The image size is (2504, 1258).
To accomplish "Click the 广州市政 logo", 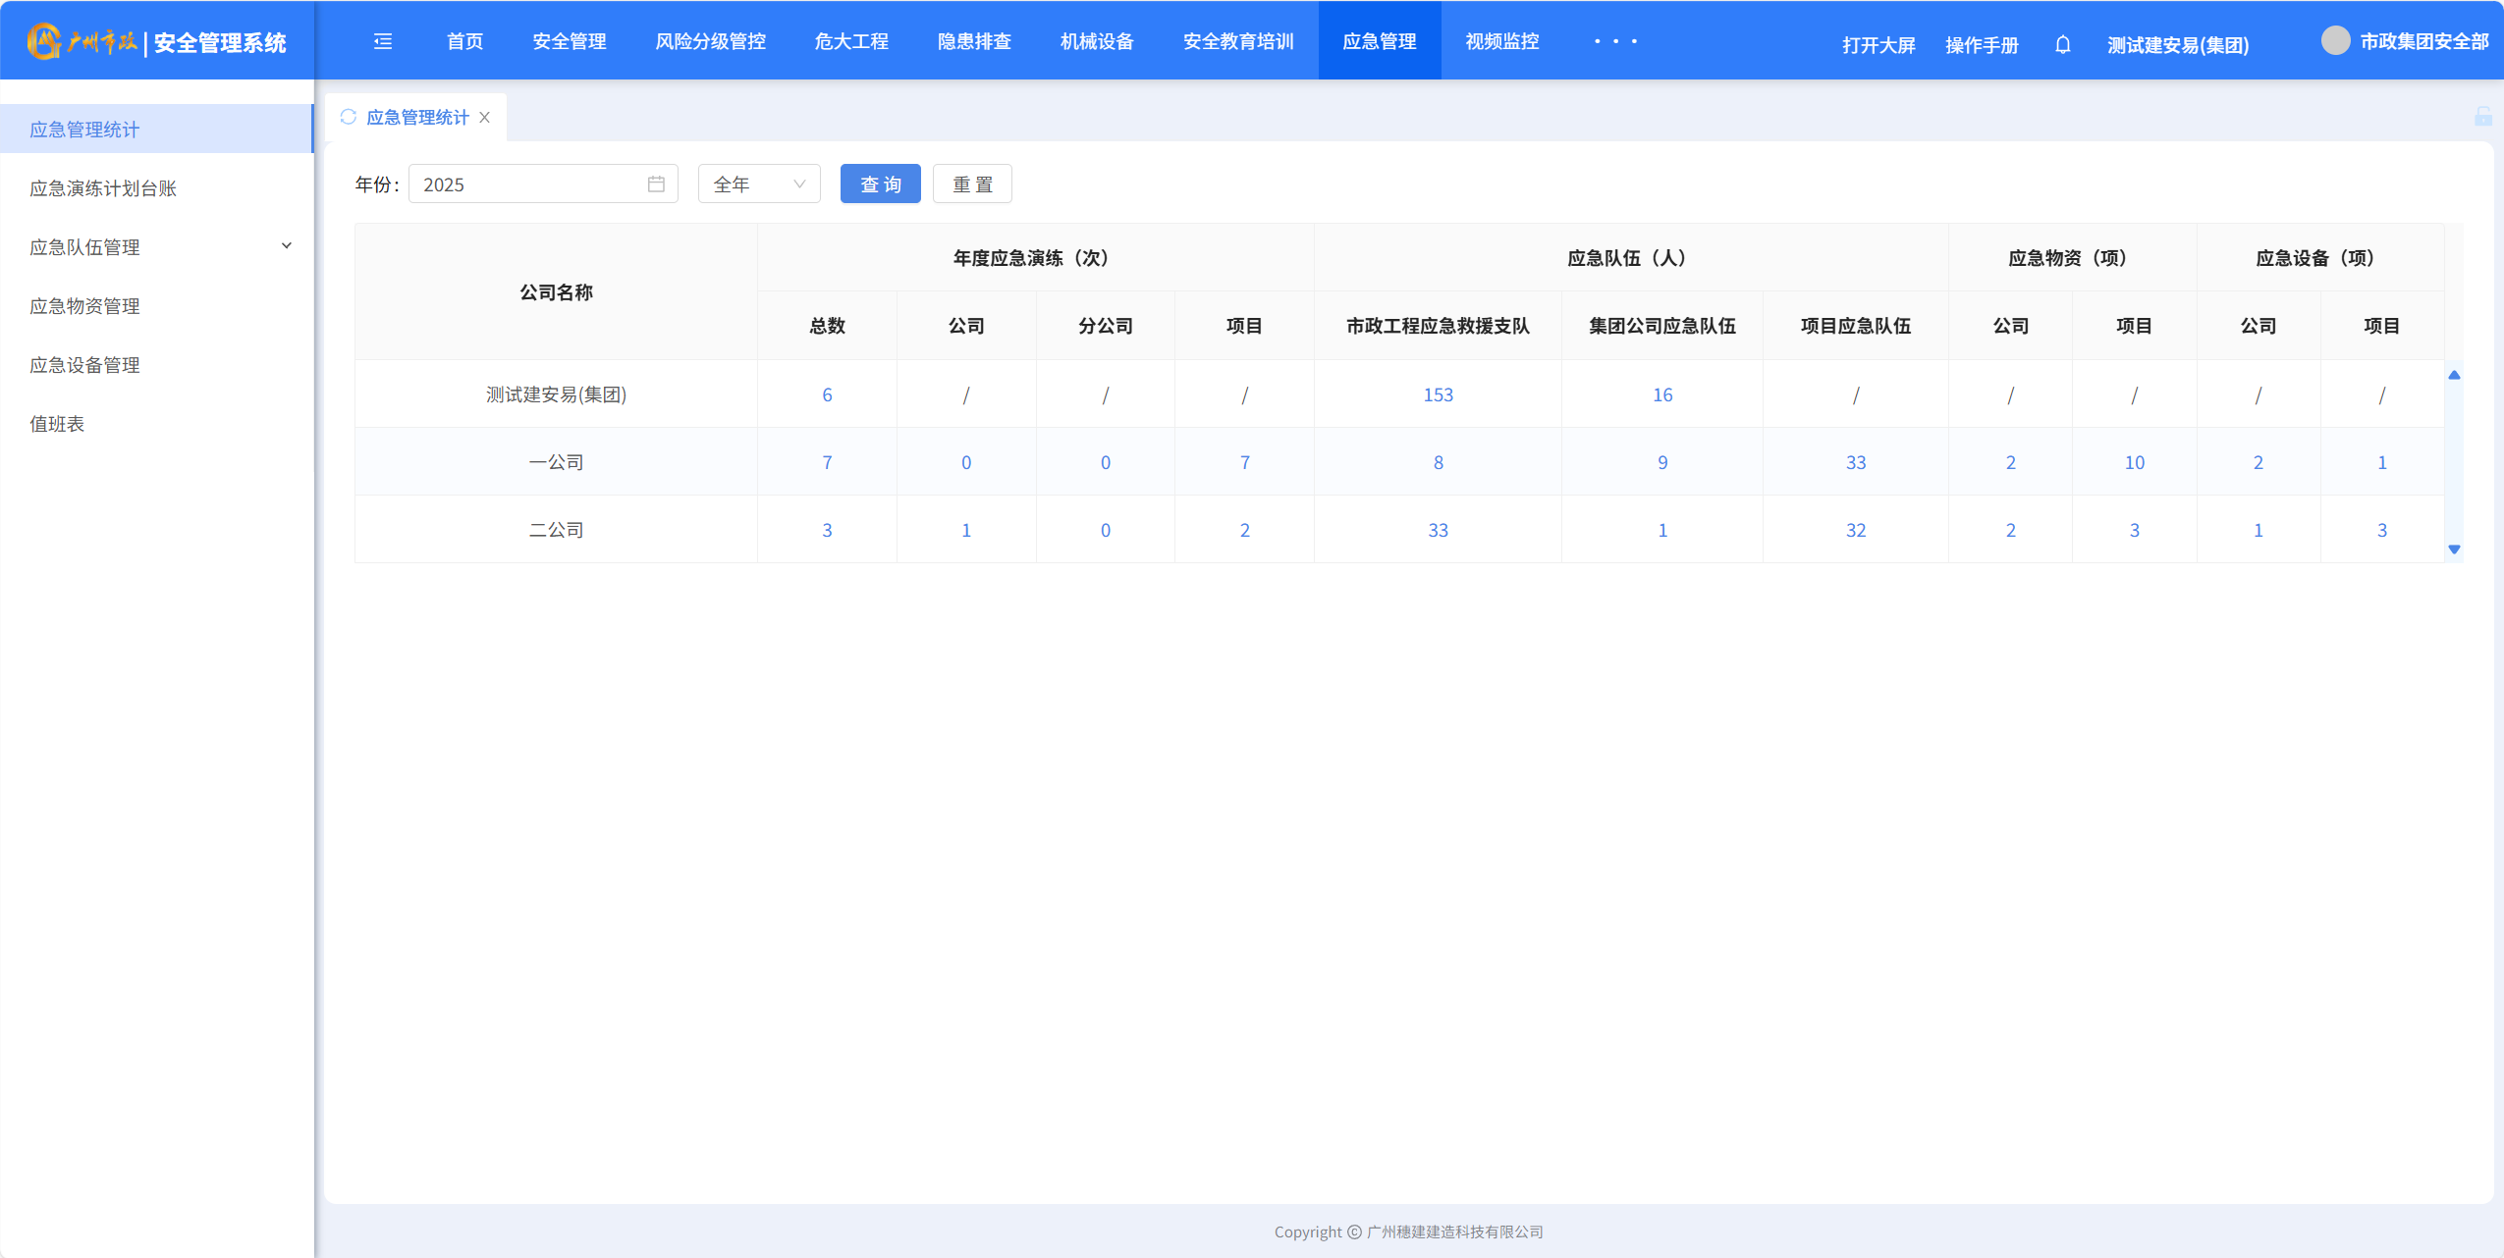I will [x=82, y=41].
